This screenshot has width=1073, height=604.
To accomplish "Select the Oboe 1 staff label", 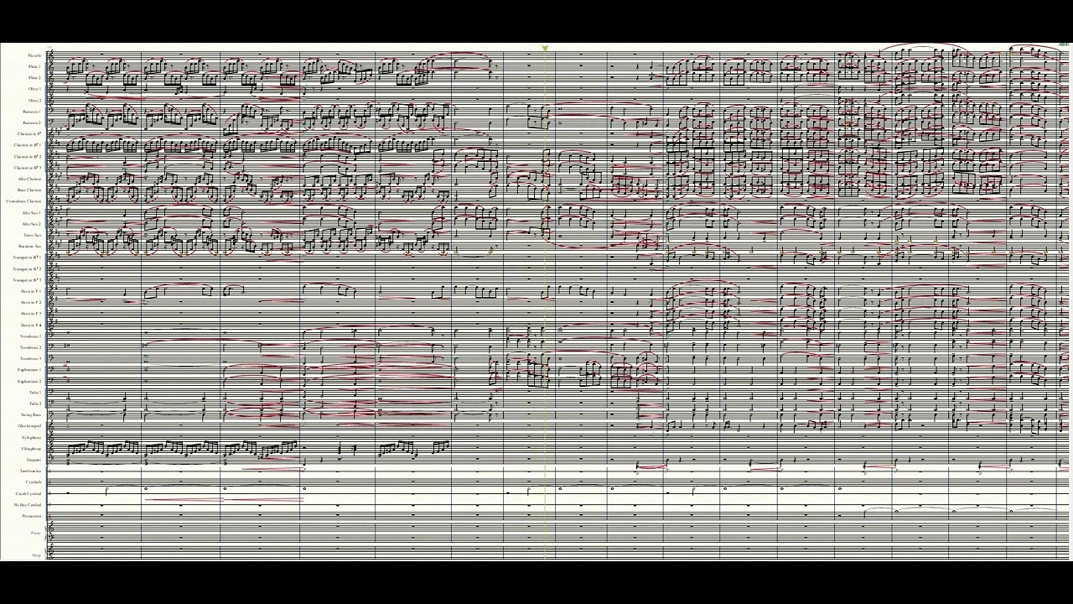I will pyautogui.click(x=34, y=89).
